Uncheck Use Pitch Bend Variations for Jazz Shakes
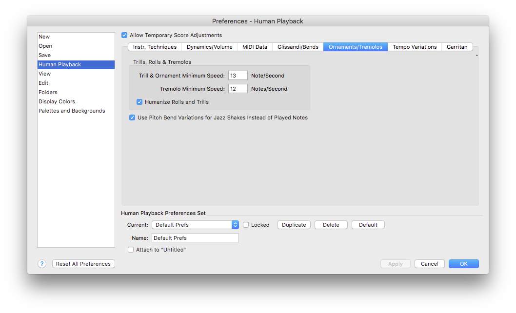 132,117
